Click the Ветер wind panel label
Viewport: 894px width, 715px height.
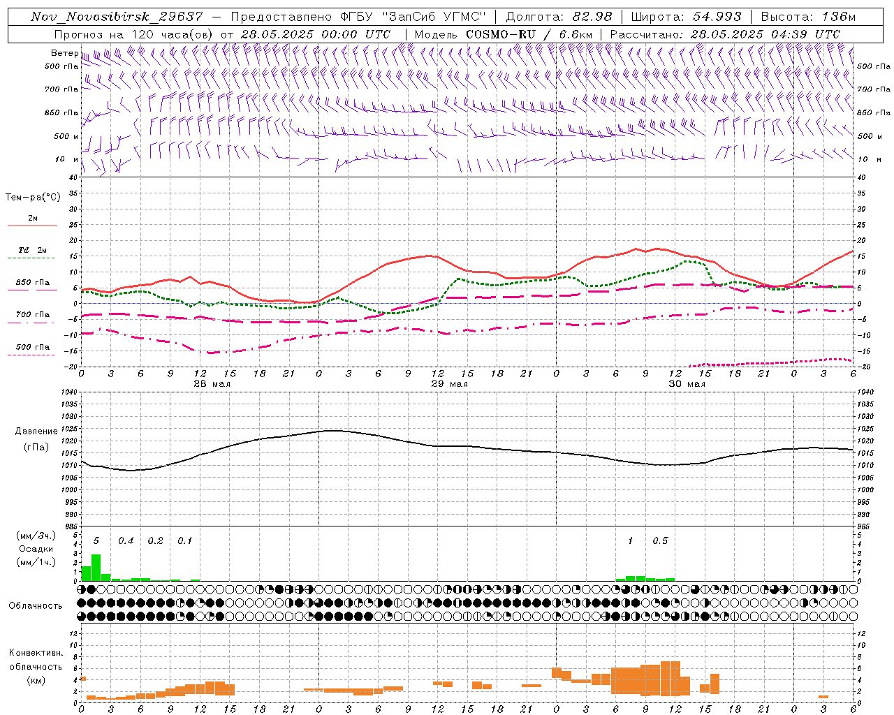pyautogui.click(x=64, y=53)
